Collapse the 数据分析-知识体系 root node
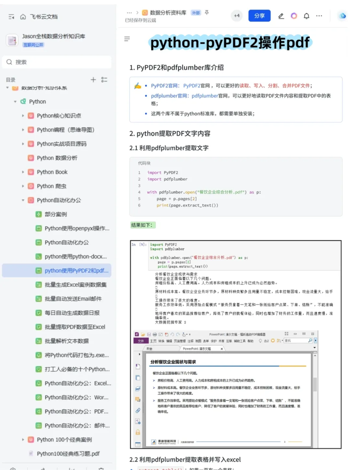Viewport: 351px width, 470px height. click(x=7, y=88)
